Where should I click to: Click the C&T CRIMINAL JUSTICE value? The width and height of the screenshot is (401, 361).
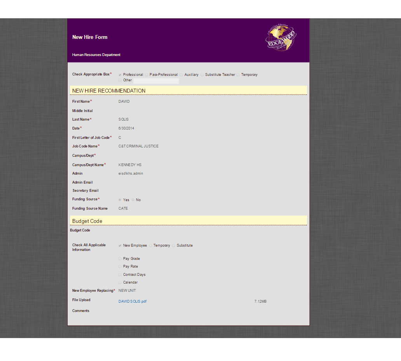(138, 146)
